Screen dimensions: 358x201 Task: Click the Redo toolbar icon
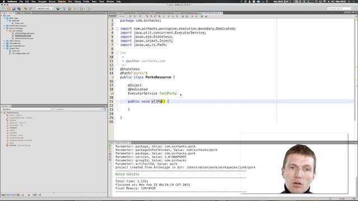click(x=30, y=8)
